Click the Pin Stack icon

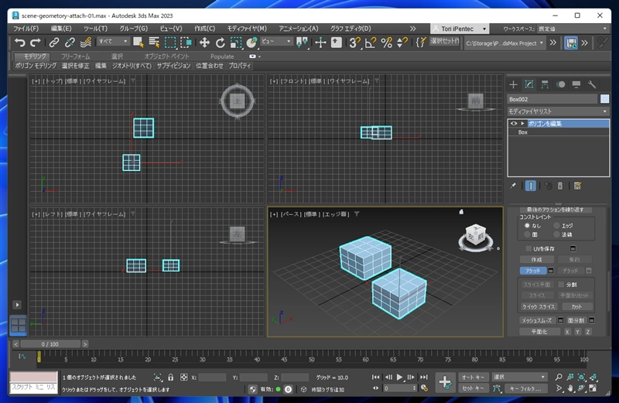click(513, 186)
